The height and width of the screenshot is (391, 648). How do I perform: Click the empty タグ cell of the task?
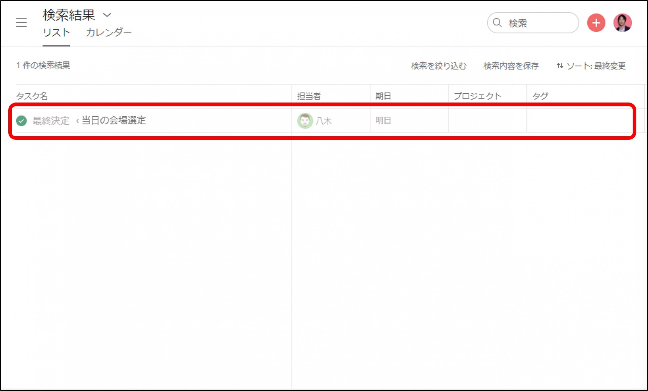pyautogui.click(x=579, y=121)
